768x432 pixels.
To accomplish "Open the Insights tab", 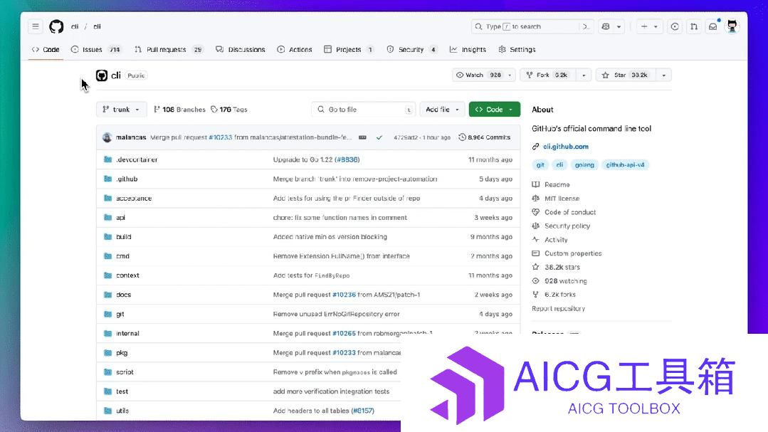I will pyautogui.click(x=468, y=50).
